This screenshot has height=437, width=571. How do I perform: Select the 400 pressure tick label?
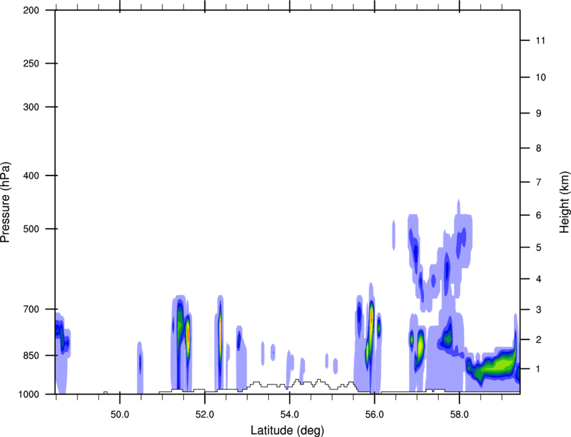click(32, 175)
